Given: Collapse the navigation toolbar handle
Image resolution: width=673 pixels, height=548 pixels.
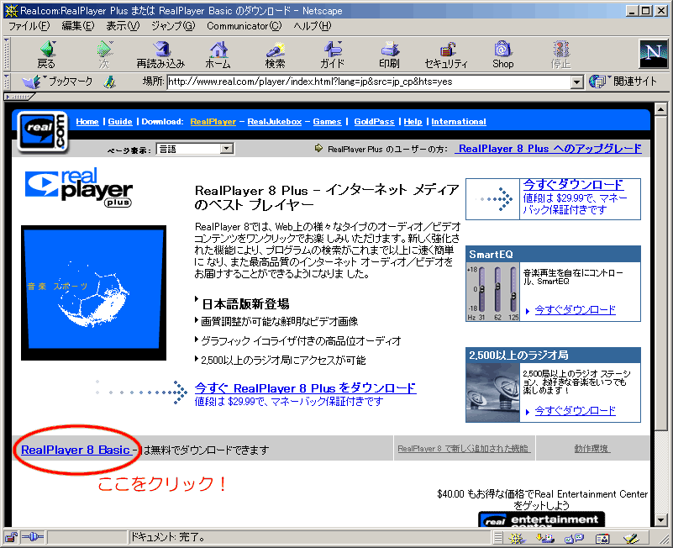Looking at the screenshot, I should 7,54.
